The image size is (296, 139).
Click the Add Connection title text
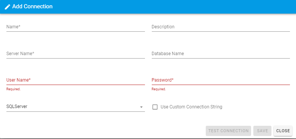[x=32, y=7]
